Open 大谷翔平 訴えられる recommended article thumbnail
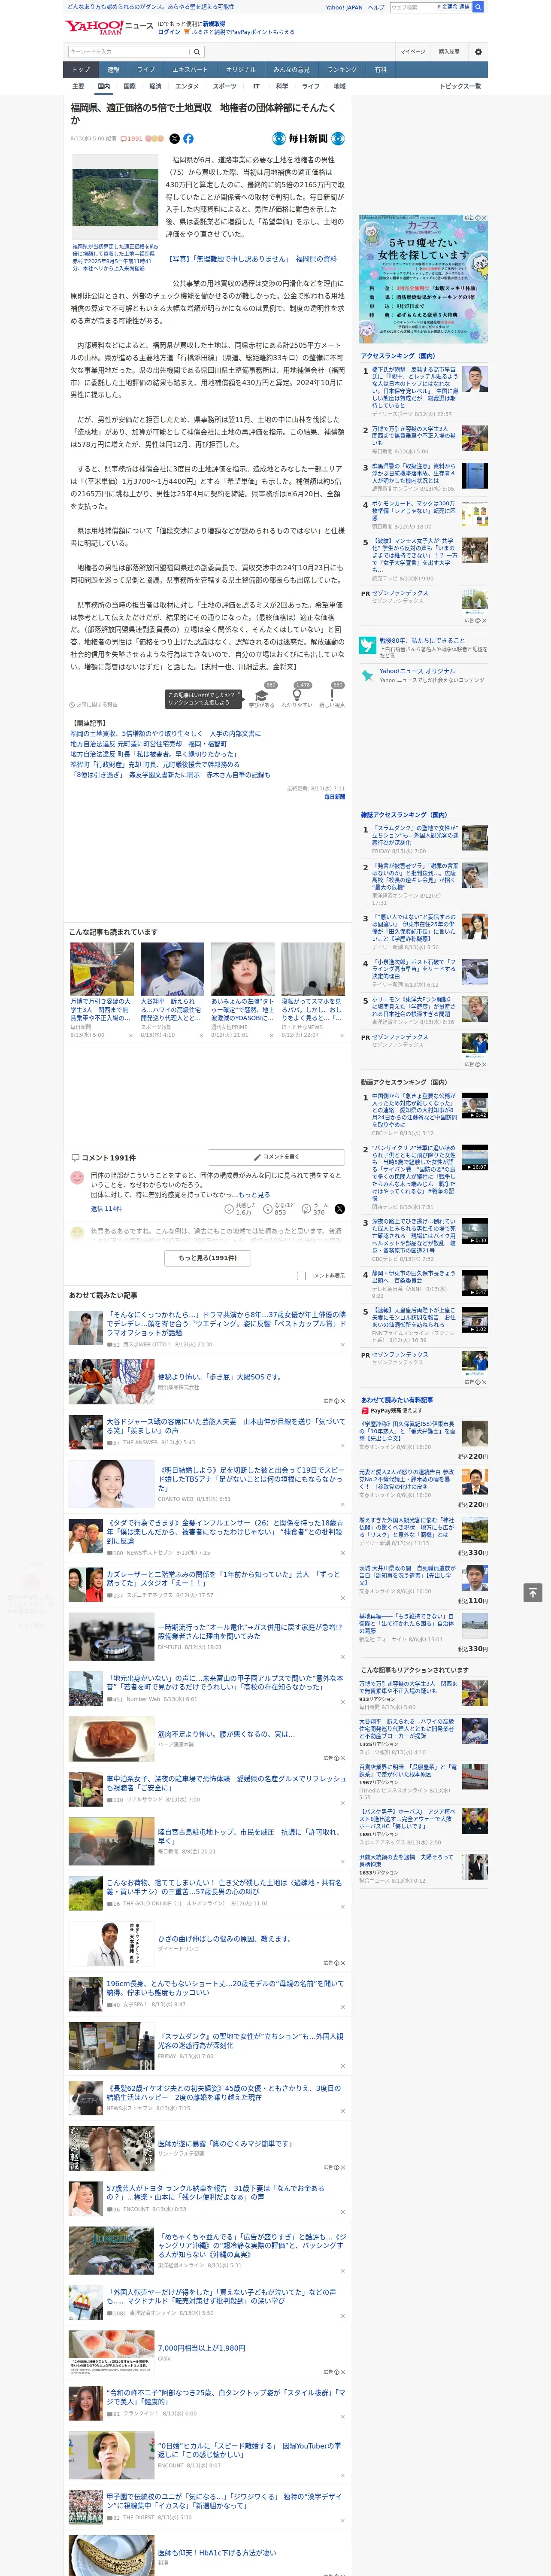Image resolution: width=551 pixels, height=2576 pixels. (x=172, y=968)
